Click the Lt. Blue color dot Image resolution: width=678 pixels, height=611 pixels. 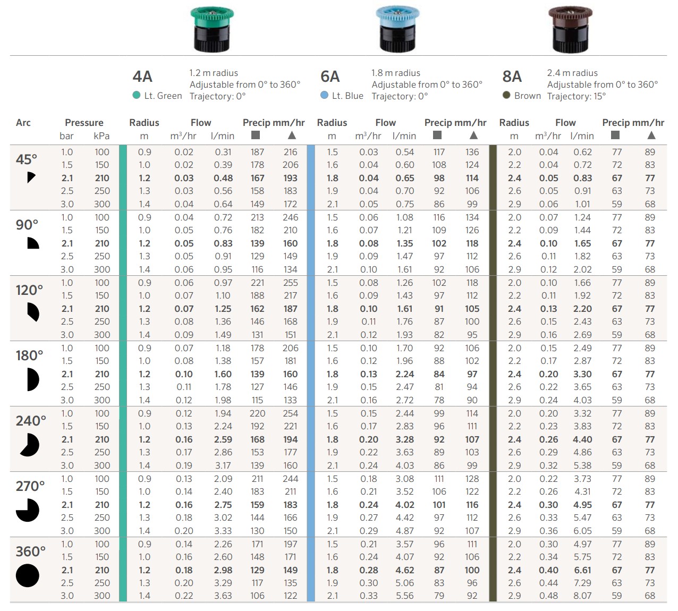(x=325, y=96)
